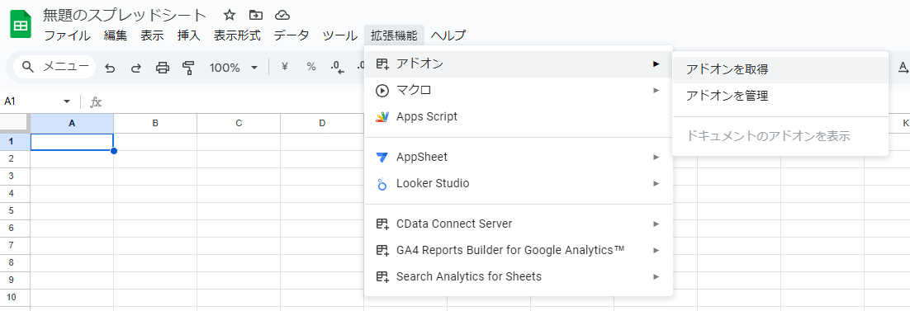Choose アドオンを取得 from submenu
Image resolution: width=910 pixels, height=311 pixels.
(x=780, y=69)
